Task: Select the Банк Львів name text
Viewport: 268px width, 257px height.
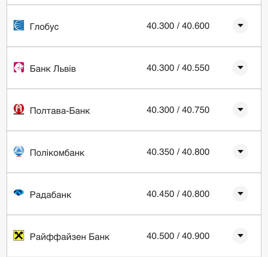Action: [53, 69]
